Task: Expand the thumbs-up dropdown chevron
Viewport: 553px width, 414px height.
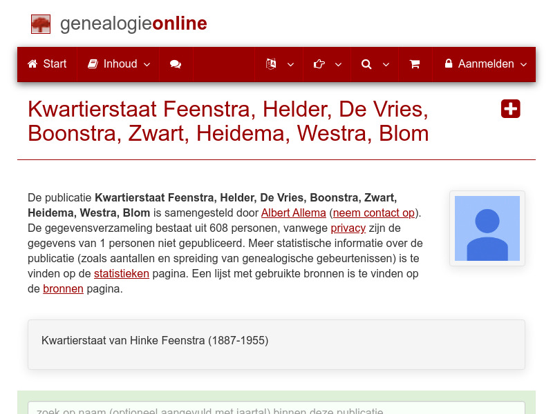Action: coord(337,64)
